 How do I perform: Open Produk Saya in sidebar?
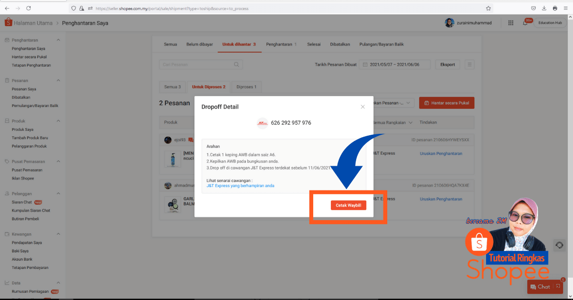tap(22, 130)
